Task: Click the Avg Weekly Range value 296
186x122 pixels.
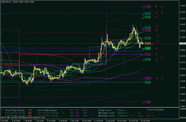Action: 30,113
